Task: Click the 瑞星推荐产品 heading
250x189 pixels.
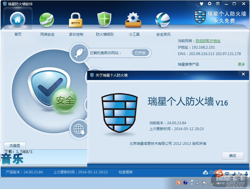Action: [x=188, y=64]
